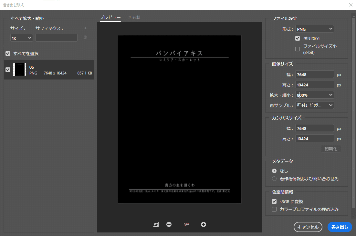
Task: Switch to 2 分割 tab
Action: pyautogui.click(x=134, y=18)
